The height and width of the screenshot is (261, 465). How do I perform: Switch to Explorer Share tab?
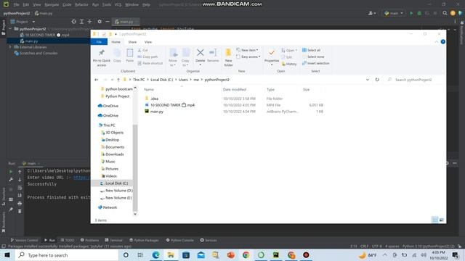(x=132, y=42)
